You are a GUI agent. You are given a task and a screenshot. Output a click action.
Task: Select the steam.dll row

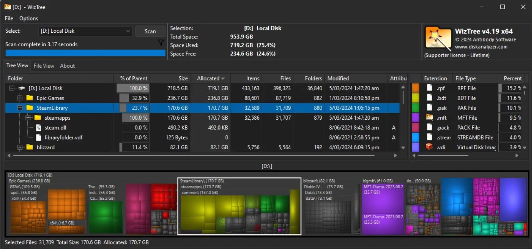(202, 128)
